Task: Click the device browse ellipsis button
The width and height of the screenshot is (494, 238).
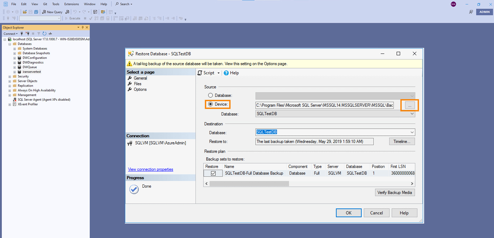Action: coord(409,105)
